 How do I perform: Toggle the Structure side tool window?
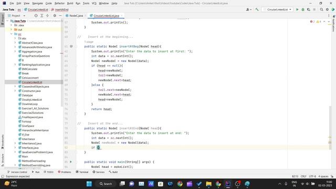click(x=3, y=160)
